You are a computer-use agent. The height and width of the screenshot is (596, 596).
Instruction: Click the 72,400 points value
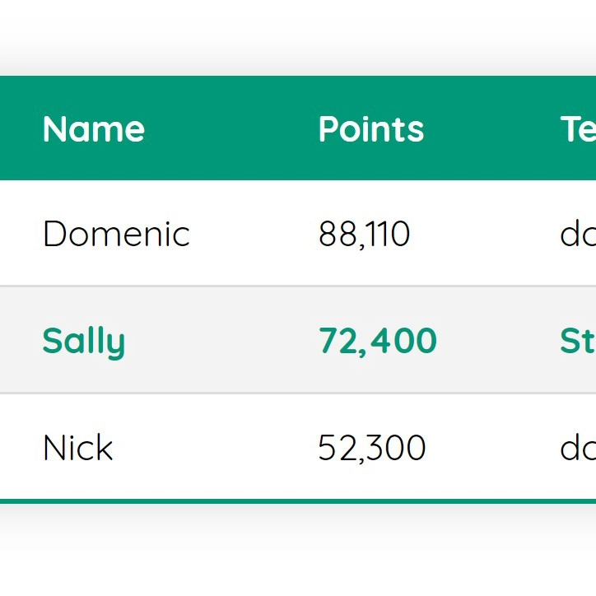(x=378, y=342)
